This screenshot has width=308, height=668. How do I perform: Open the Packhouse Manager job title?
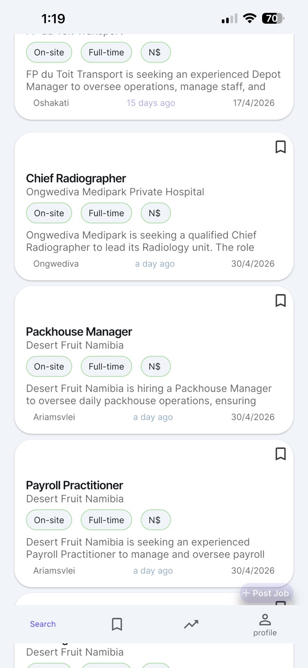click(79, 331)
